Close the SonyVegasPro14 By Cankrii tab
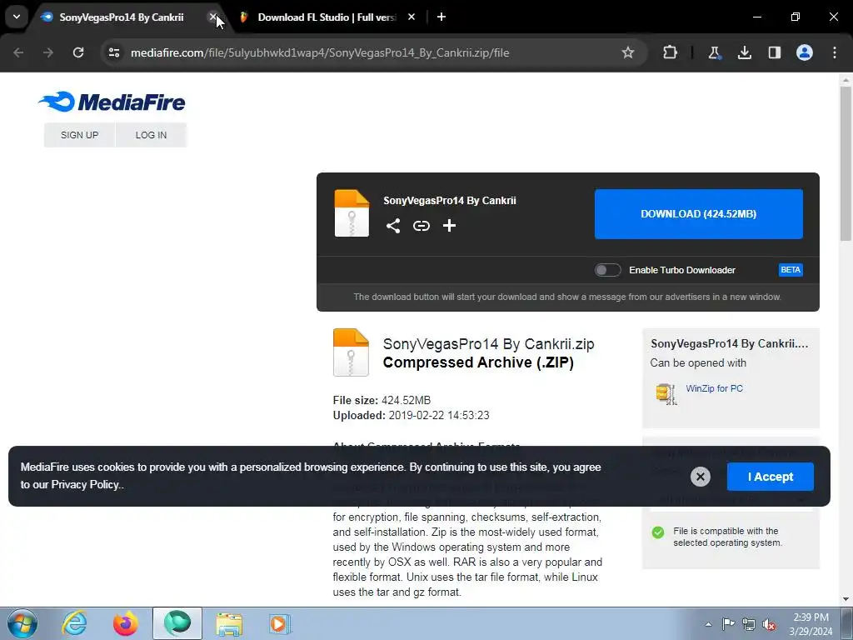Image resolution: width=853 pixels, height=640 pixels. tap(213, 17)
